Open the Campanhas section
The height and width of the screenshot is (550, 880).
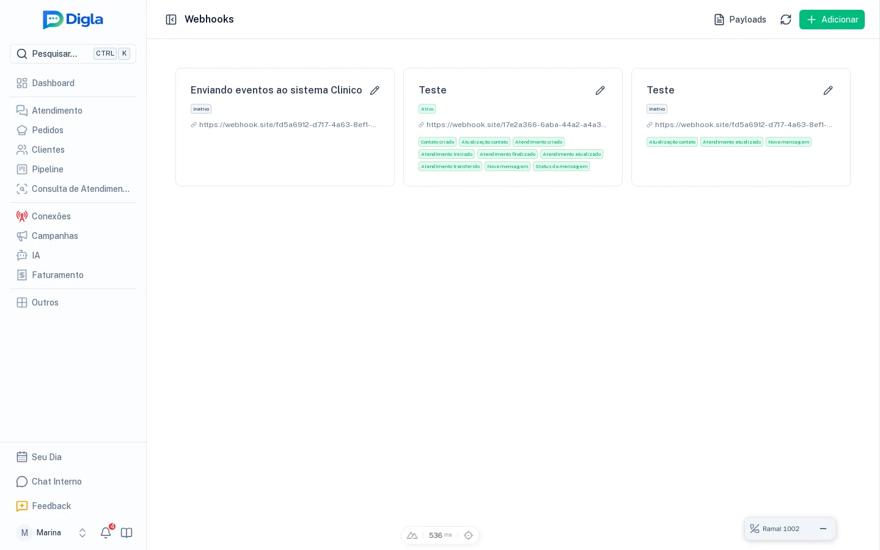click(73, 236)
